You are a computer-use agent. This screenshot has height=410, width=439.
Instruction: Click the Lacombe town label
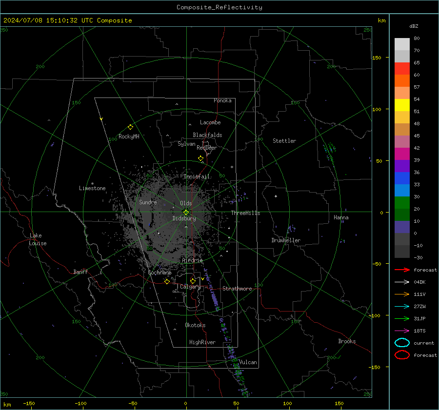tap(210, 122)
